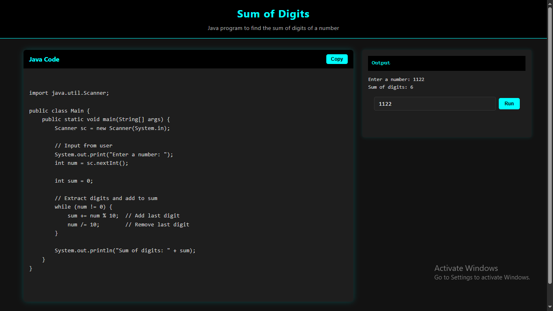Select the subtitle text under the title
Image resolution: width=553 pixels, height=311 pixels.
click(273, 28)
